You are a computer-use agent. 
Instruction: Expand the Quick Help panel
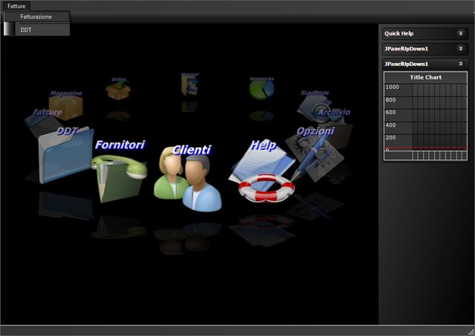461,33
